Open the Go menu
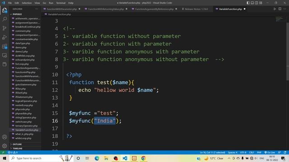The width and height of the screenshot is (289, 162). 44,3
